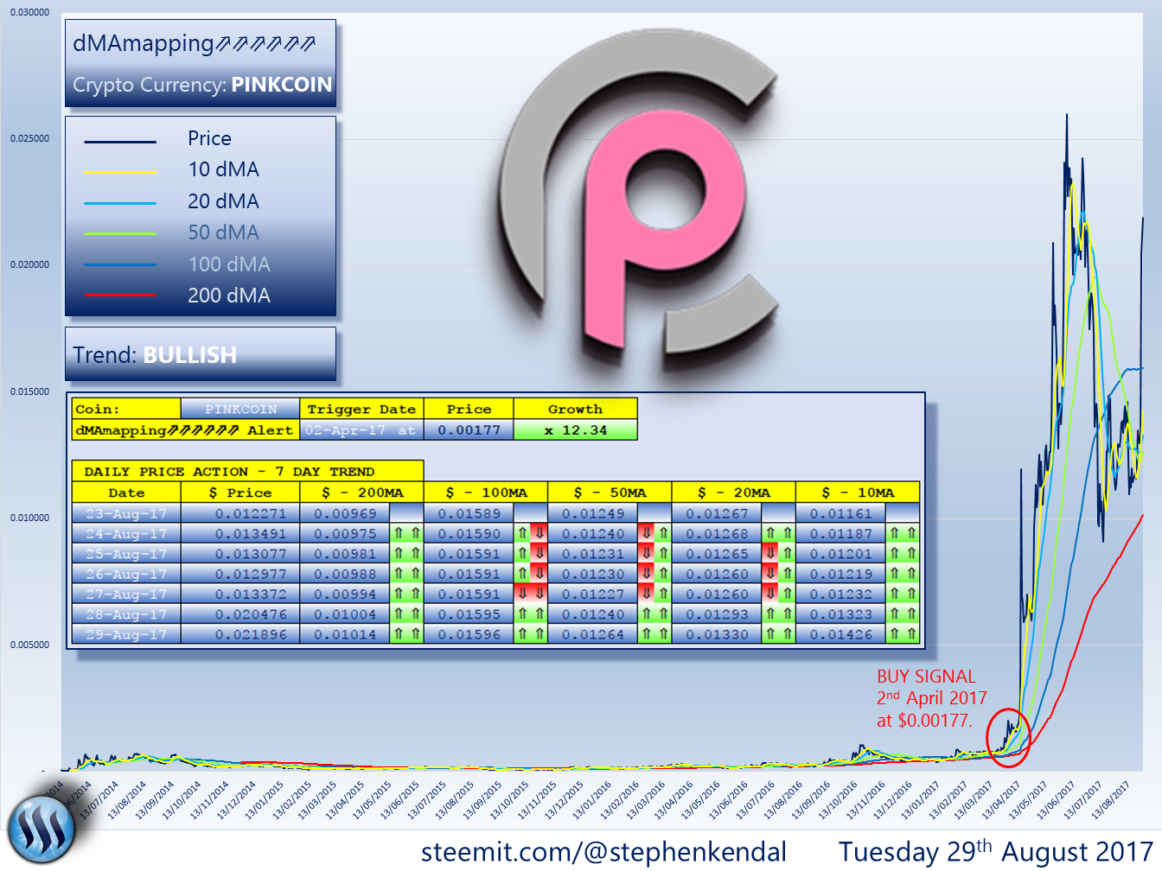Click 20MA arrow indicator in 25-Aug-17 row
The width and height of the screenshot is (1162, 871).
pyautogui.click(x=778, y=554)
